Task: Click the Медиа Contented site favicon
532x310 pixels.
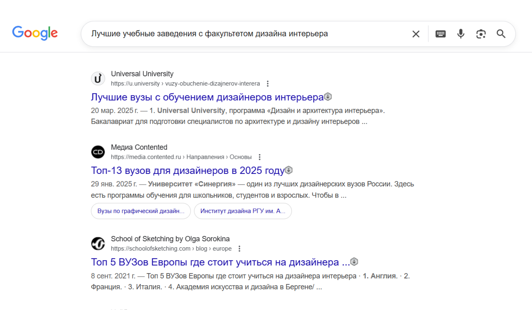Action: 98,152
